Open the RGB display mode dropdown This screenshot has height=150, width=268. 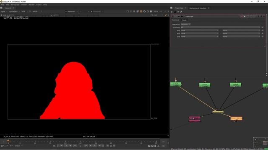24,11
